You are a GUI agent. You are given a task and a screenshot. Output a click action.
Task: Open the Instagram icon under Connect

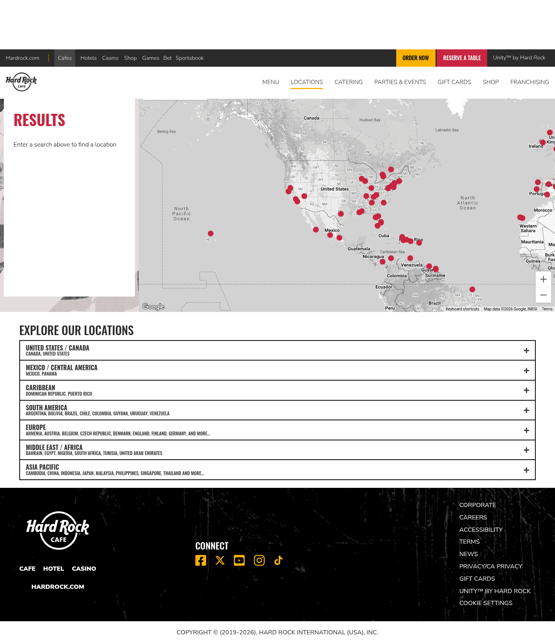click(259, 560)
